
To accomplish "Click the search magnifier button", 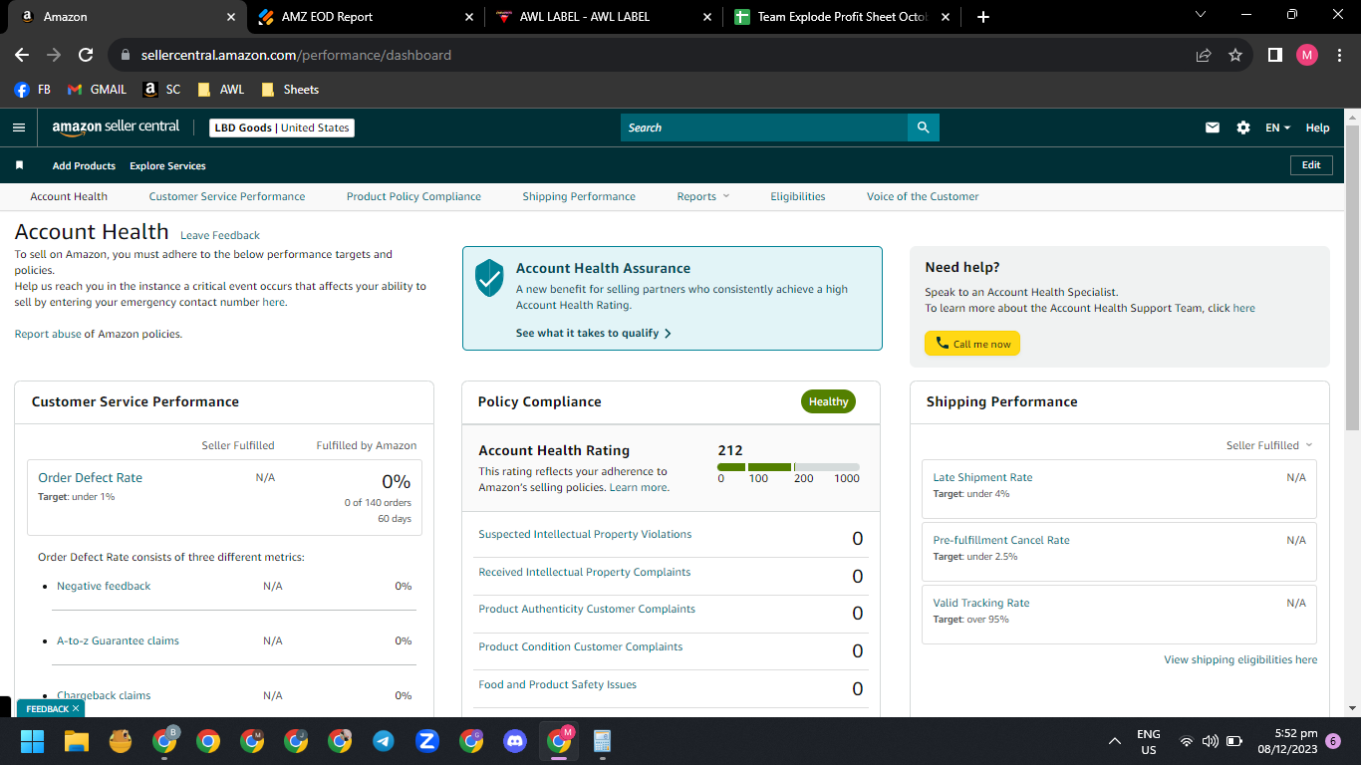I will coord(924,127).
